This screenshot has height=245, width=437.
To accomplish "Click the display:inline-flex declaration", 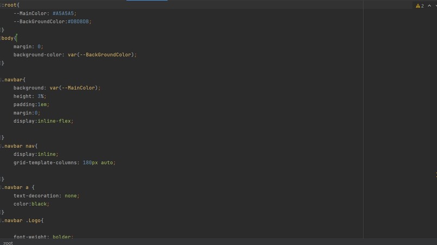I will pos(43,121).
